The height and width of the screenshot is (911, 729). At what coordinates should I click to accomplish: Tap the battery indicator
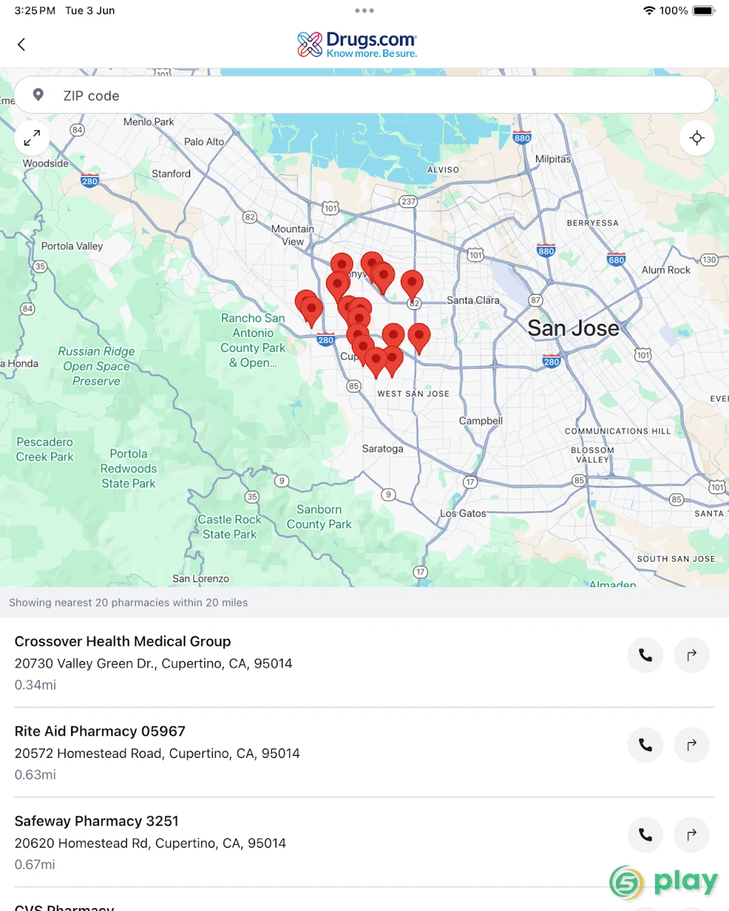click(704, 11)
